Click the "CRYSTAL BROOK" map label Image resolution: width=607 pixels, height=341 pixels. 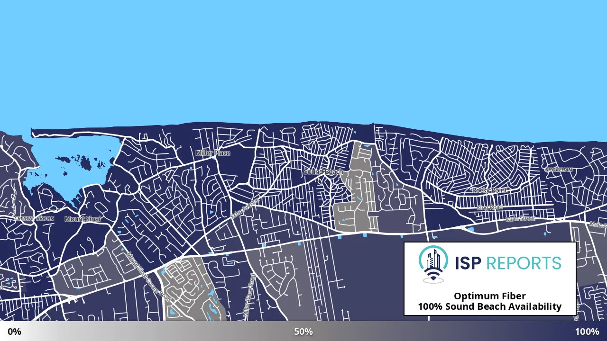point(34,219)
